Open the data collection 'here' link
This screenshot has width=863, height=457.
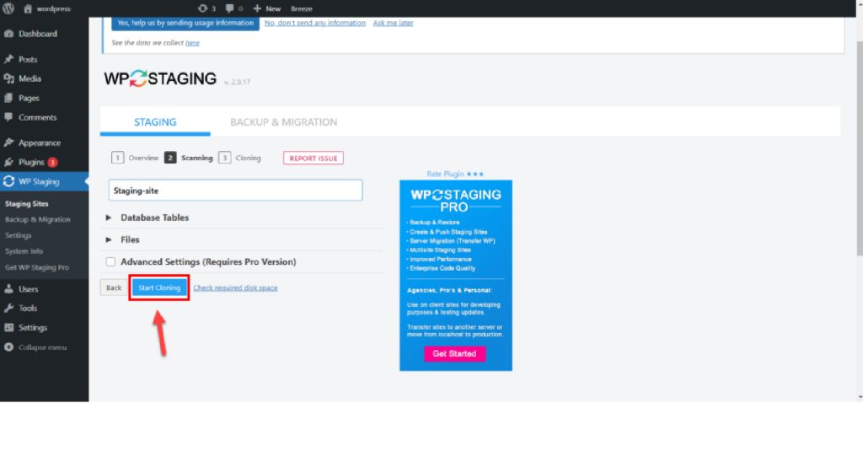192,42
